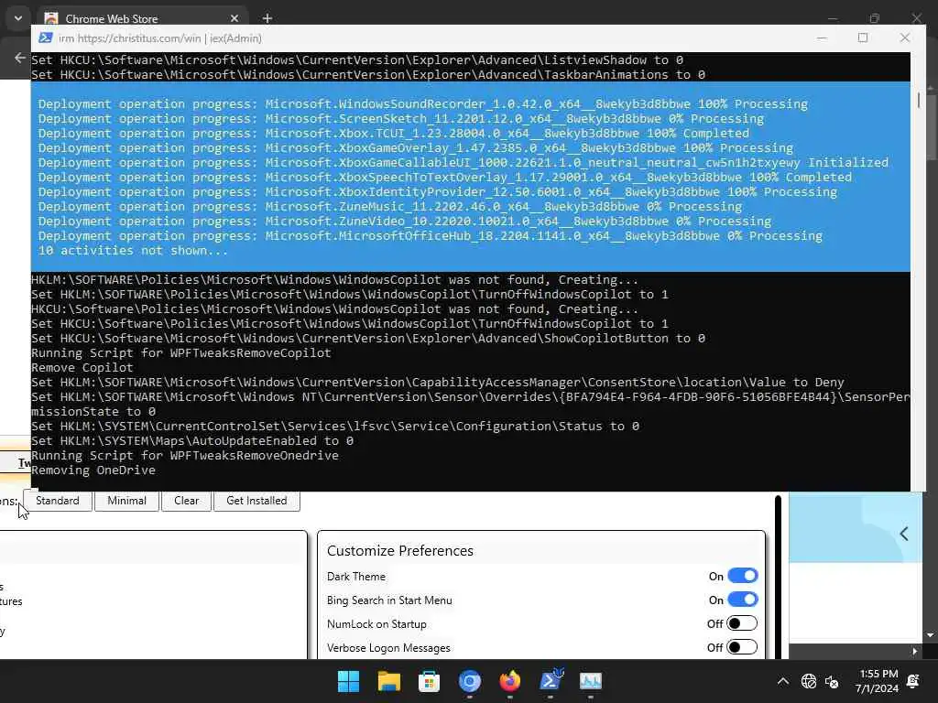Click the Customize Preferences heading
This screenshot has height=703, width=938.
tap(400, 550)
